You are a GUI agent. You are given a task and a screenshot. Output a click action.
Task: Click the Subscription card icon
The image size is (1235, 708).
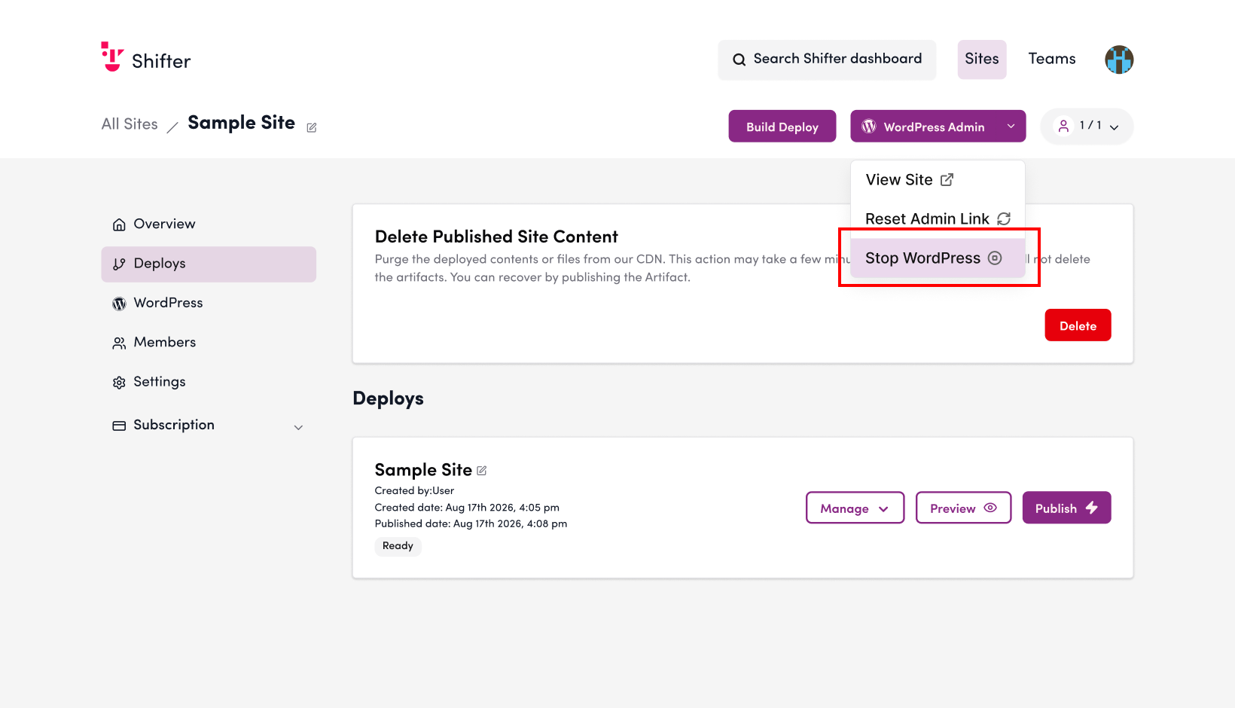(119, 426)
